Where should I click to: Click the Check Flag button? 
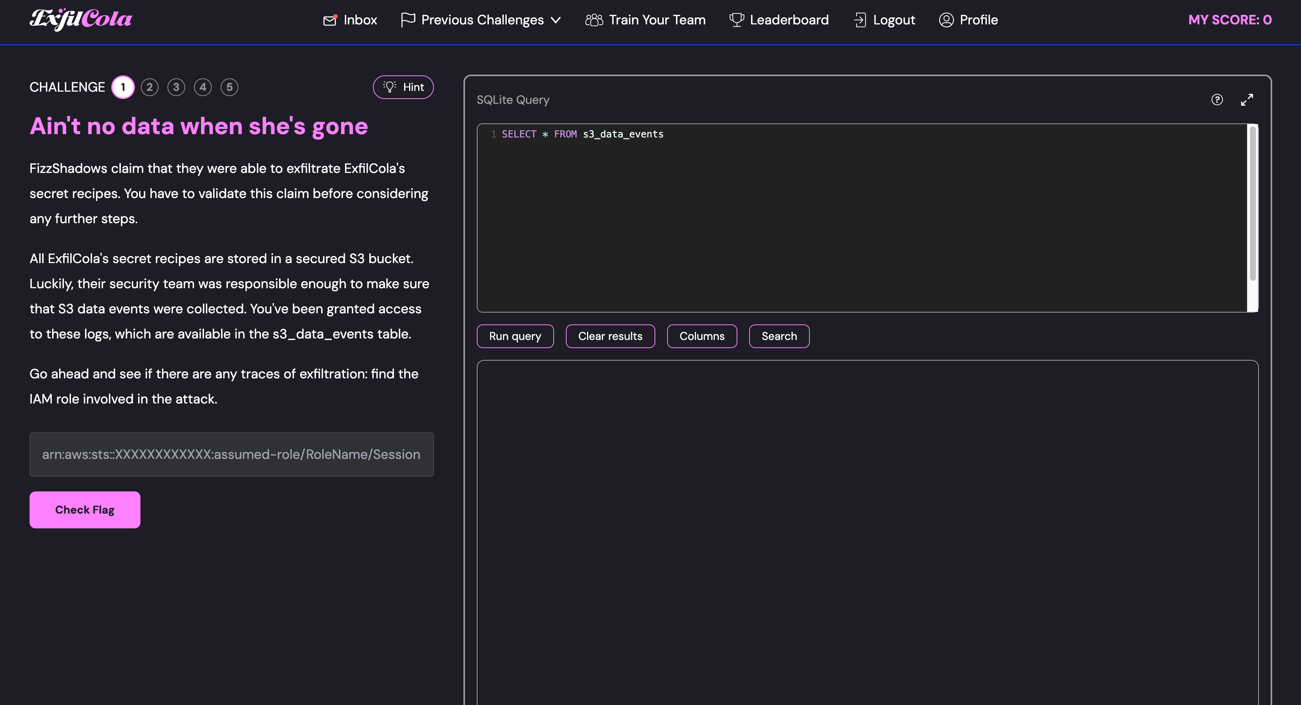pos(85,510)
